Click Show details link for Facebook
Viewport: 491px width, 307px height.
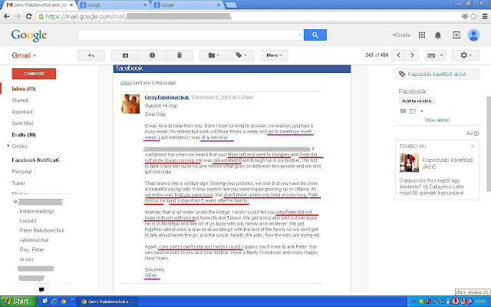tap(437, 120)
